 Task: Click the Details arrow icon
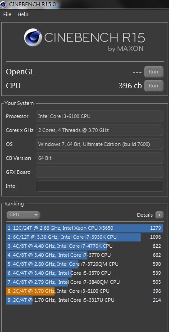(x=160, y=215)
